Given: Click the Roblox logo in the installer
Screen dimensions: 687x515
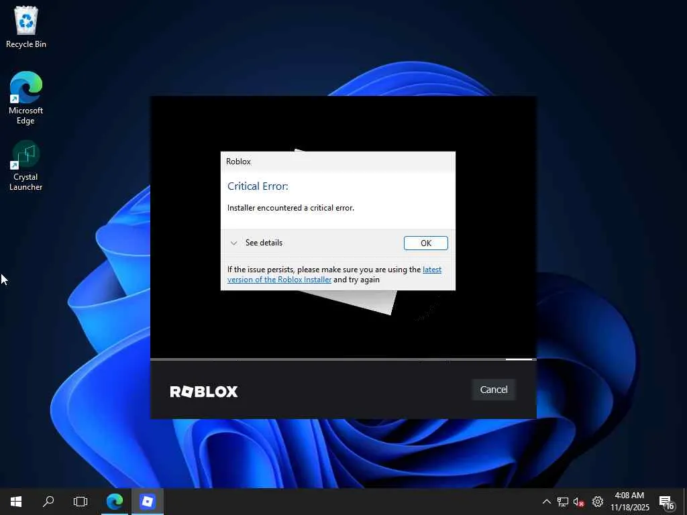Looking at the screenshot, I should point(204,392).
